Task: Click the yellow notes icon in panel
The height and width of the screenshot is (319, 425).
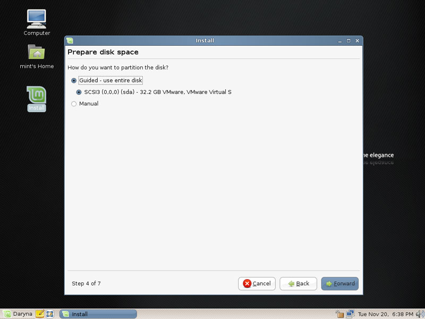Action: click(x=40, y=314)
